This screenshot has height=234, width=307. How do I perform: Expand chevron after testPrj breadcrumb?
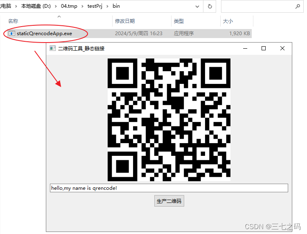point(107,6)
